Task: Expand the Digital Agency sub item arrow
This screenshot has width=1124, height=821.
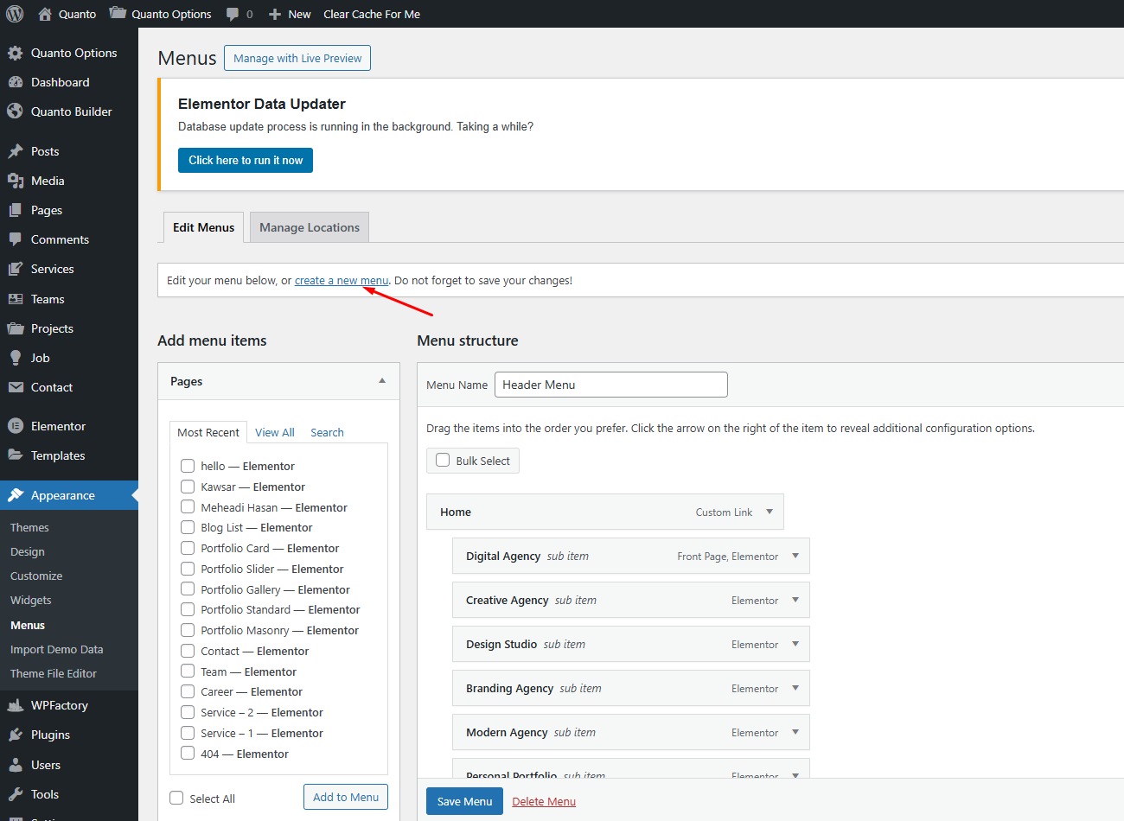Action: pos(795,556)
